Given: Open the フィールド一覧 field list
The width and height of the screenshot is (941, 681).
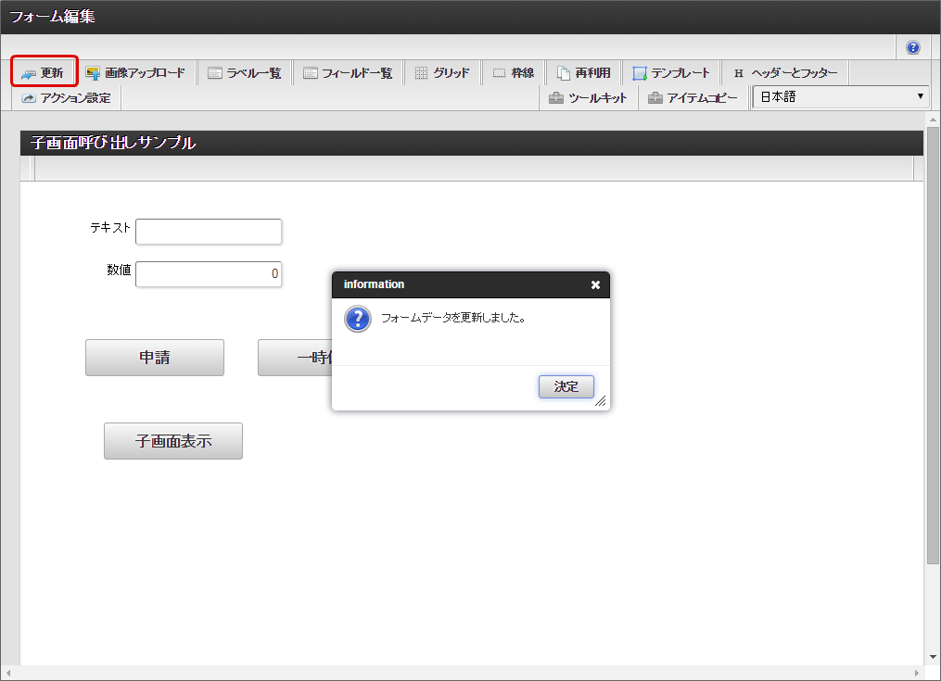Looking at the screenshot, I should pyautogui.click(x=348, y=73).
